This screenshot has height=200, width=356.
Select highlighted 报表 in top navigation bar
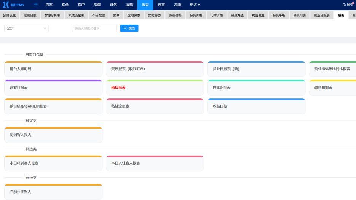pos(145,5)
